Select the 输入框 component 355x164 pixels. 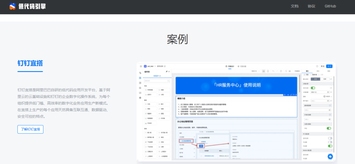click(150, 132)
